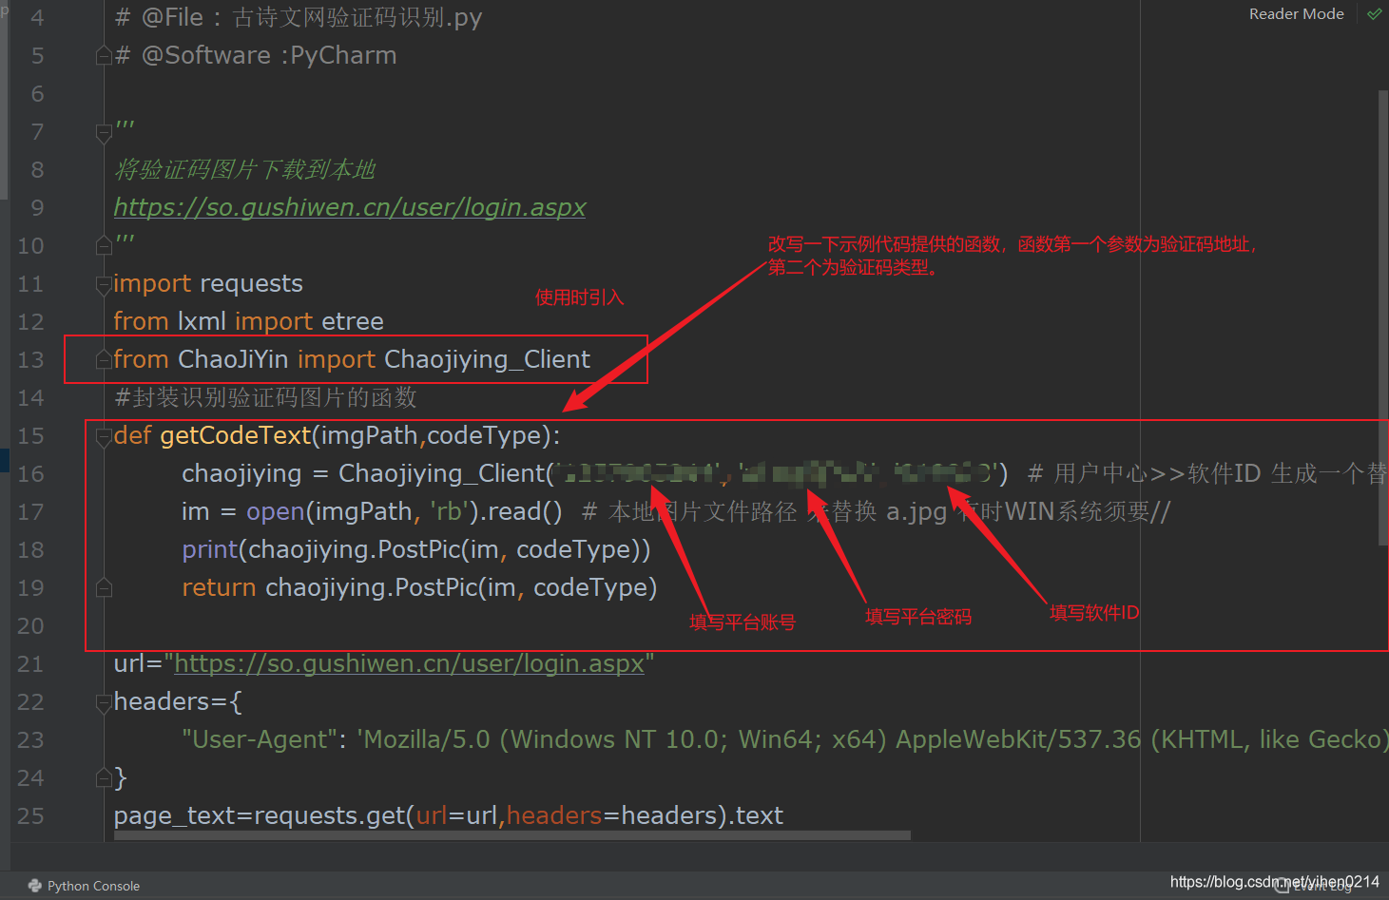
Task: Collapse the getCodeText function fold at line 15
Action: 105,436
